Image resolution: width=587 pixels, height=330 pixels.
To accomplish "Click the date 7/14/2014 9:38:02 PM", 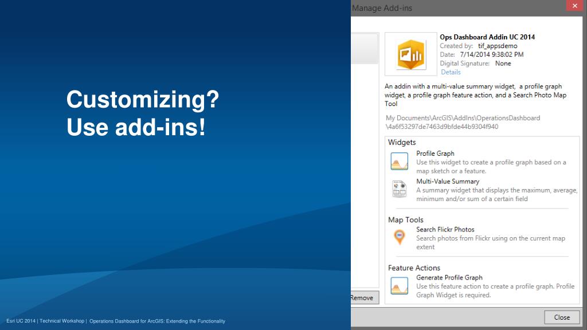I will [491, 54].
